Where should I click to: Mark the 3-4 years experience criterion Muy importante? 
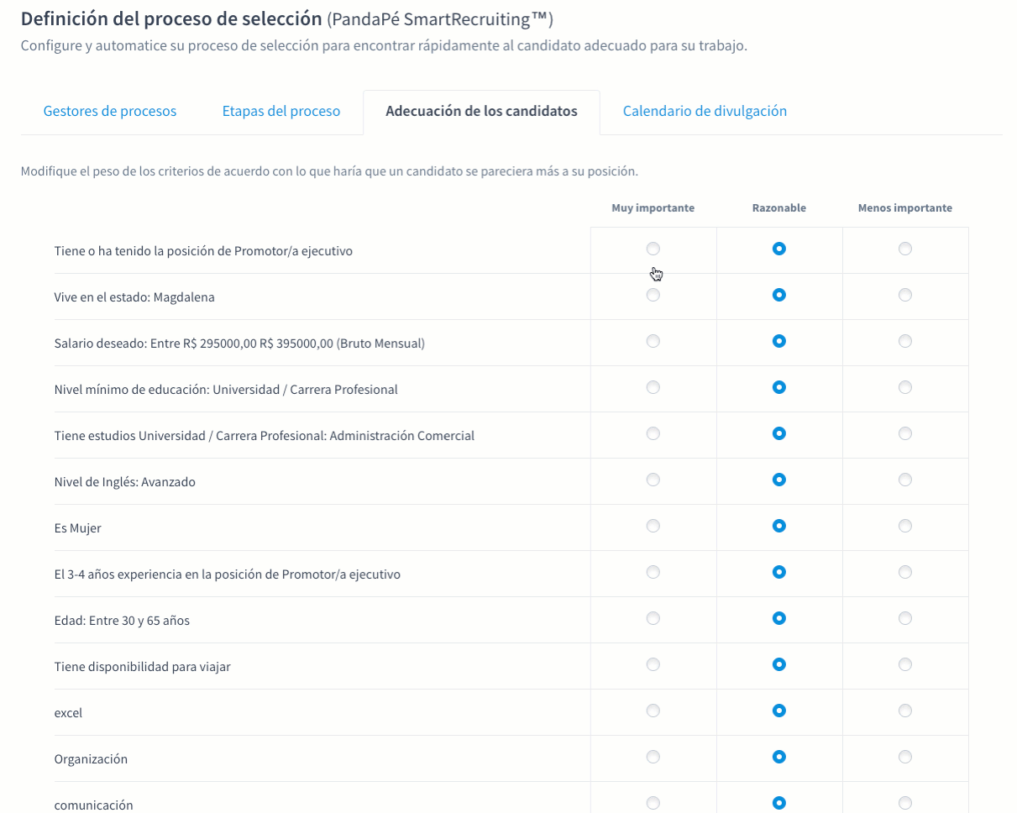click(x=653, y=572)
